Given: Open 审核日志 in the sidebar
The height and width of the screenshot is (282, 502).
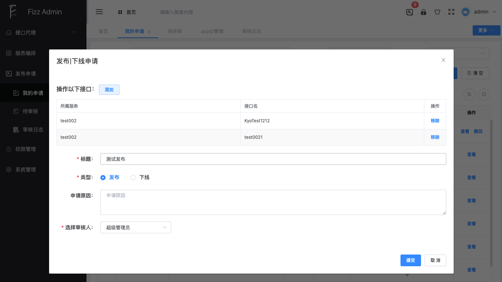Looking at the screenshot, I should (33, 130).
